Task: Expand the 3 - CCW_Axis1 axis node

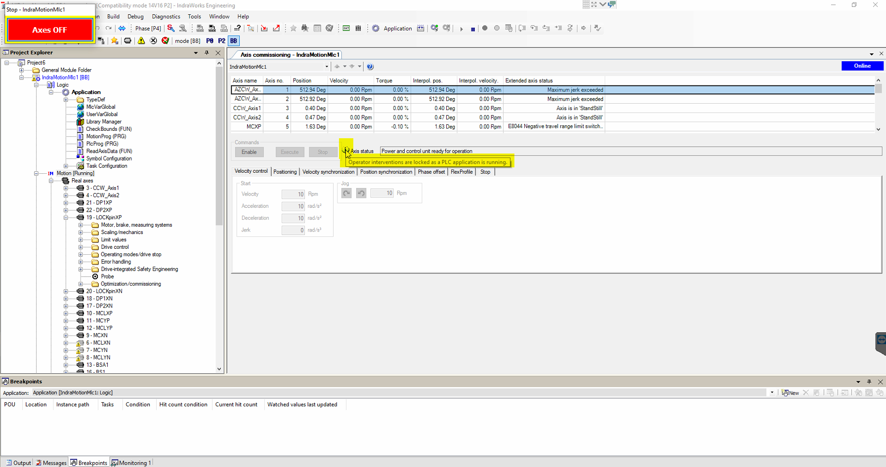Action: tap(66, 188)
